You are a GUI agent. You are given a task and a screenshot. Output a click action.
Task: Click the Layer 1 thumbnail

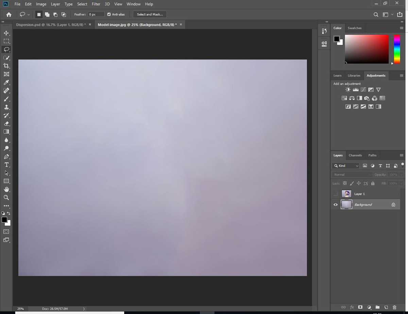click(346, 194)
